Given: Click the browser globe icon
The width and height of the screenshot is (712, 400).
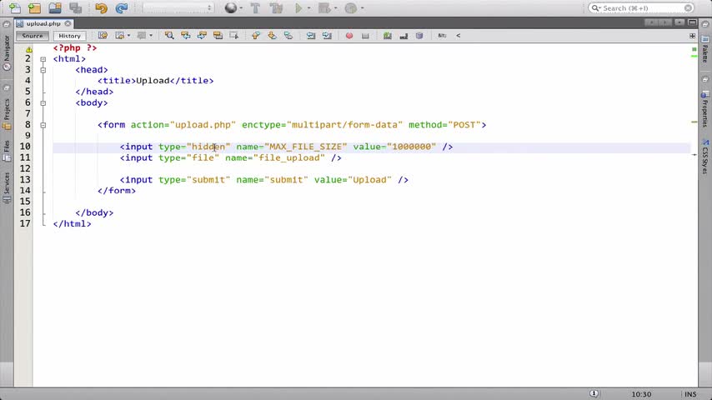Looking at the screenshot, I should tap(231, 8).
